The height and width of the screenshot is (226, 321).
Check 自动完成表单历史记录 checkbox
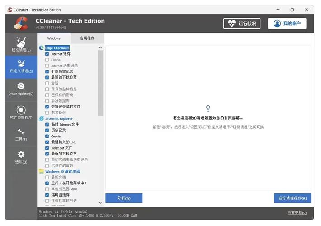click(47, 160)
